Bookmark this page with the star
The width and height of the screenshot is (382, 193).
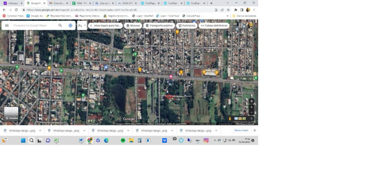click(228, 10)
